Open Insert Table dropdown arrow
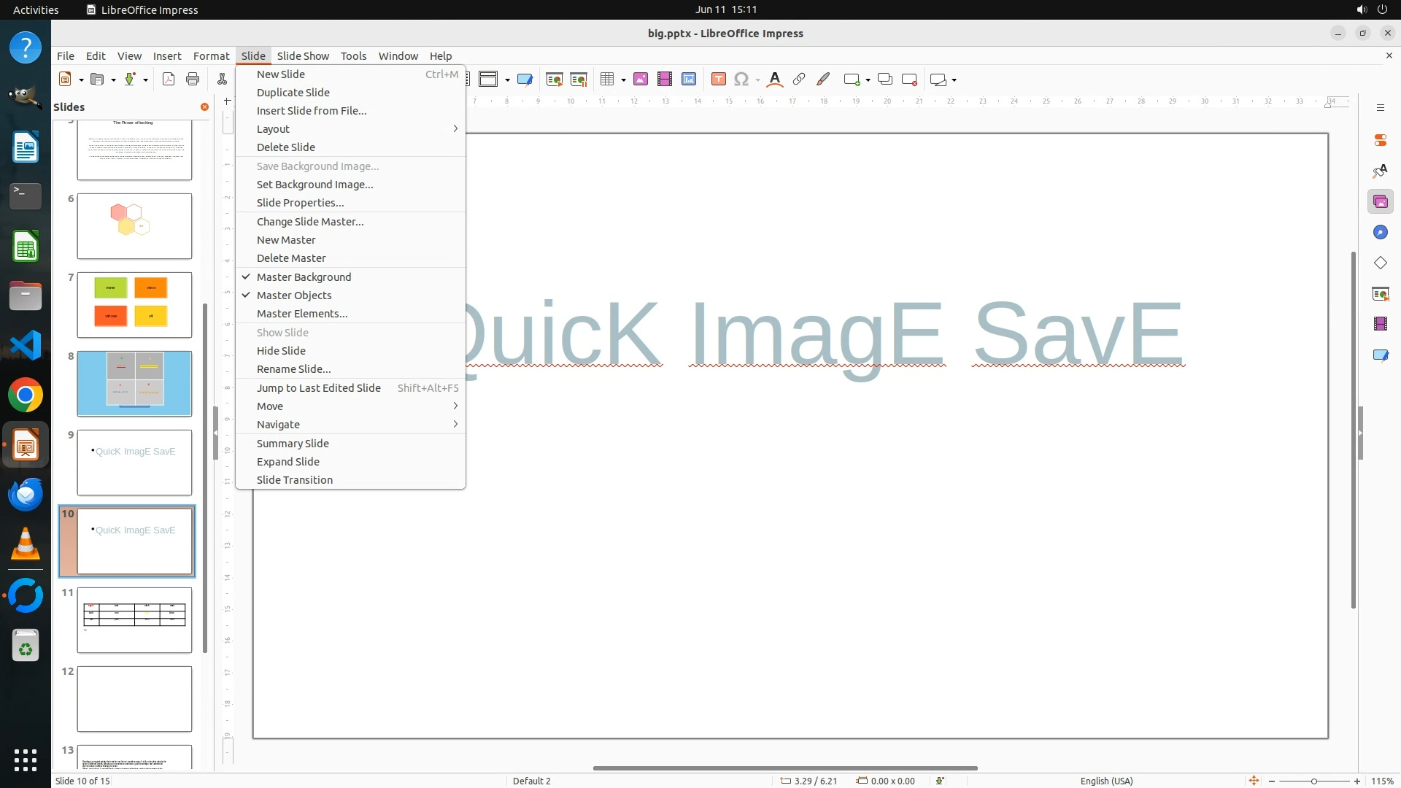 (x=623, y=80)
